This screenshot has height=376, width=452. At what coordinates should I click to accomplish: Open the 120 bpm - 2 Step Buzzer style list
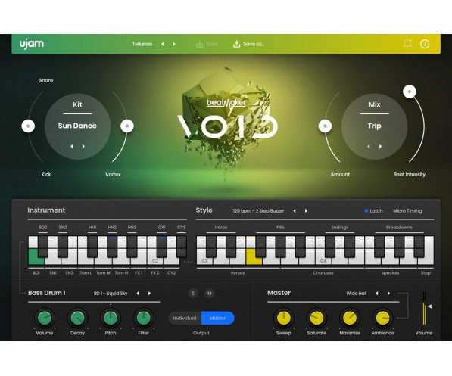pos(259,211)
